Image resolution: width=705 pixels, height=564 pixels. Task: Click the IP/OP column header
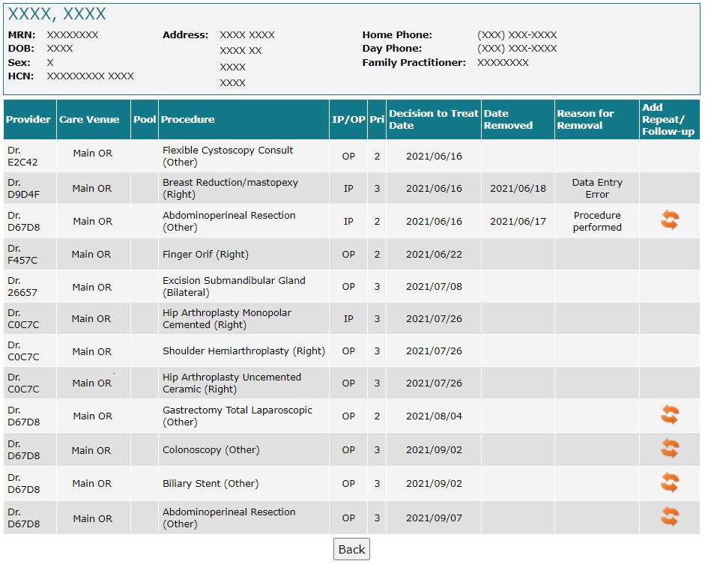pyautogui.click(x=348, y=120)
